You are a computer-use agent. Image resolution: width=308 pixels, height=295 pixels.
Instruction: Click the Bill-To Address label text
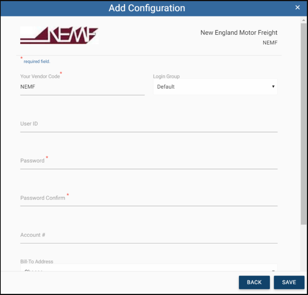pos(37,262)
